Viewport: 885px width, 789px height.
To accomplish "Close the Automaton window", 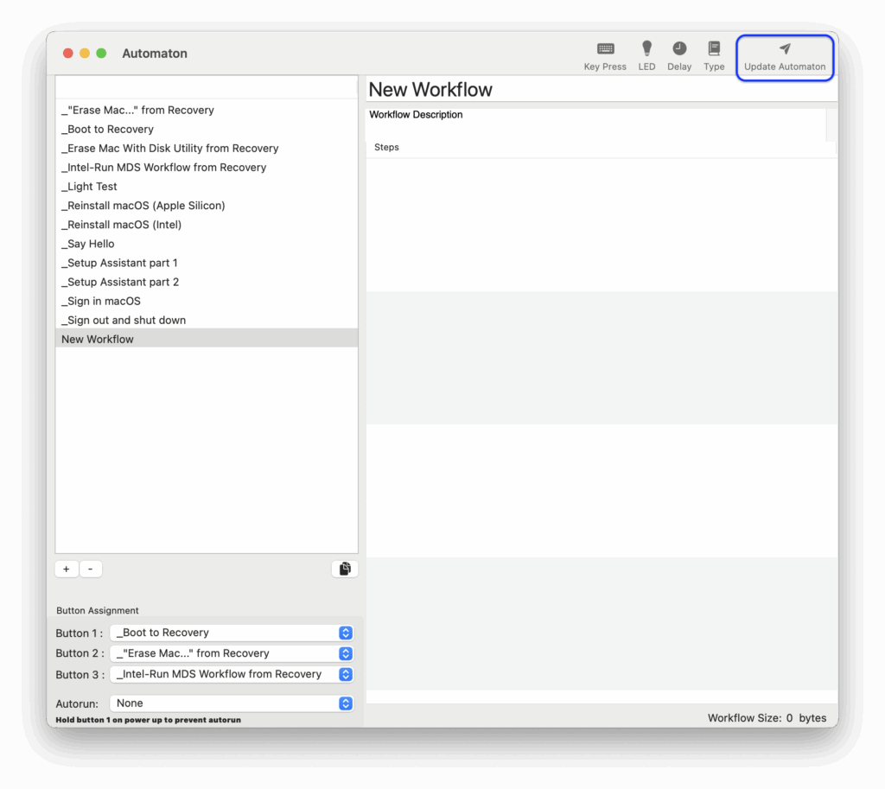I will (67, 53).
